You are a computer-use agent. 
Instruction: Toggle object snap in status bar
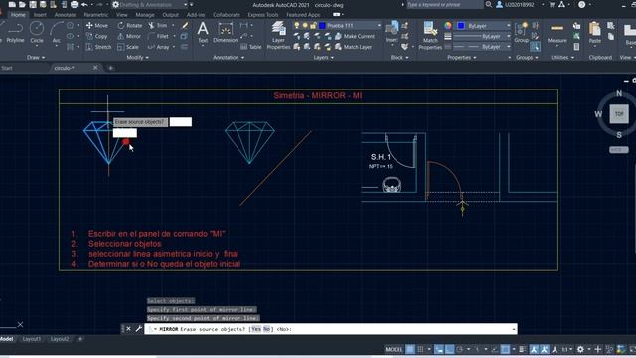tap(505, 349)
